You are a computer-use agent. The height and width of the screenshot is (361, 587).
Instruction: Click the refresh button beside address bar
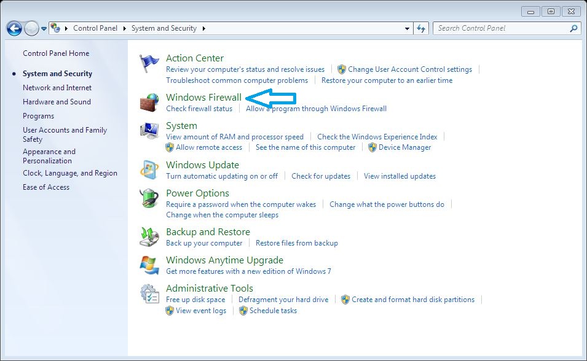click(x=421, y=28)
